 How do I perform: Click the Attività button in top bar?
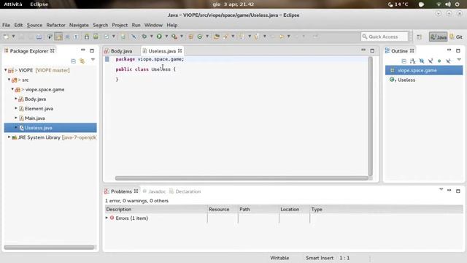13,4
